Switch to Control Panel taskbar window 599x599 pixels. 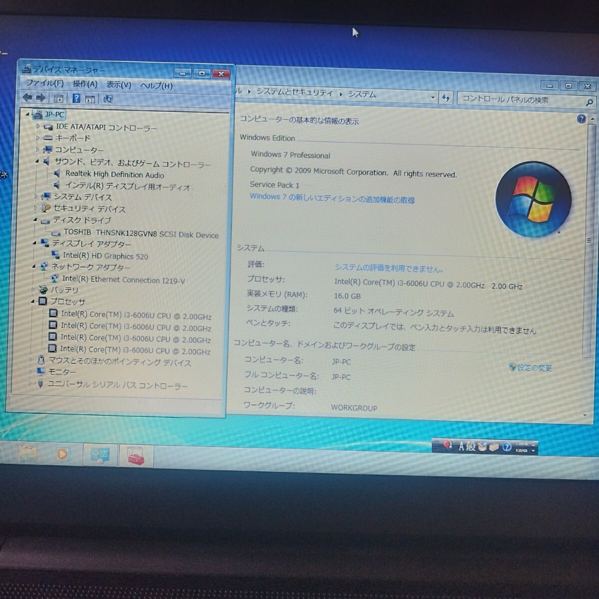(100, 455)
